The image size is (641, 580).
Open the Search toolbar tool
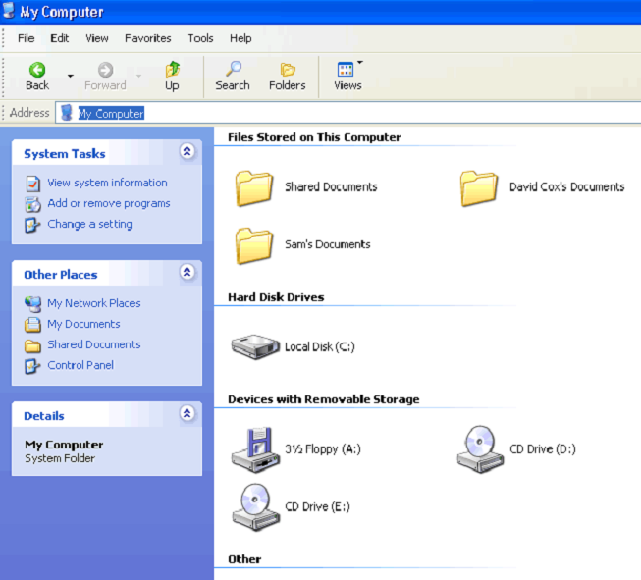[x=233, y=77]
